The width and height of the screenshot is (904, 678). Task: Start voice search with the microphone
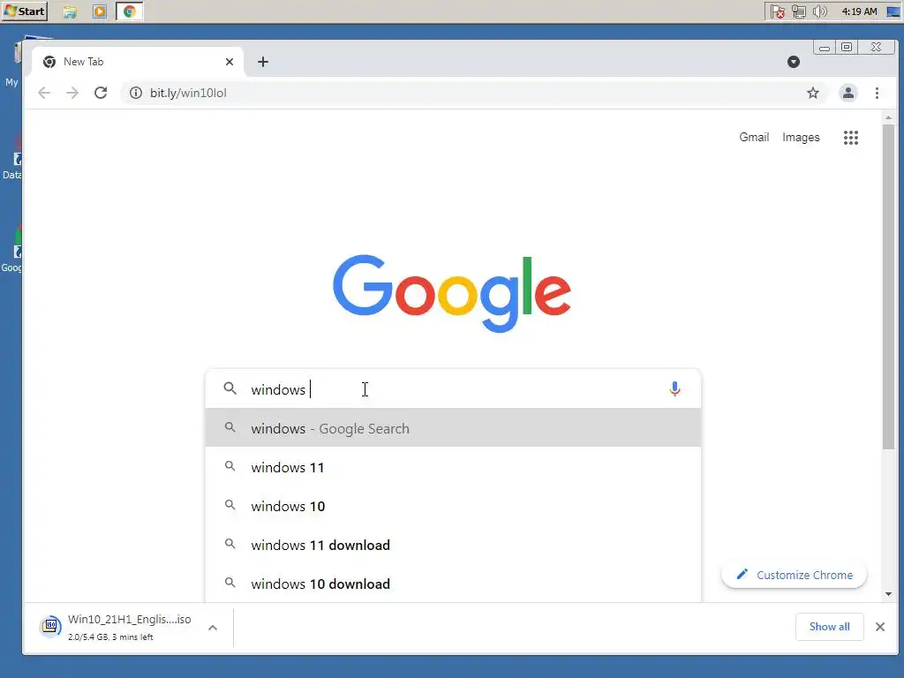click(674, 389)
